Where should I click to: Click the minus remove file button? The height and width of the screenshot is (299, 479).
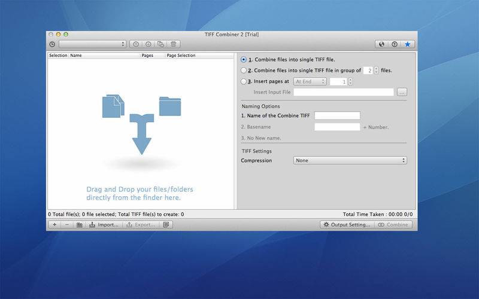pos(67,225)
